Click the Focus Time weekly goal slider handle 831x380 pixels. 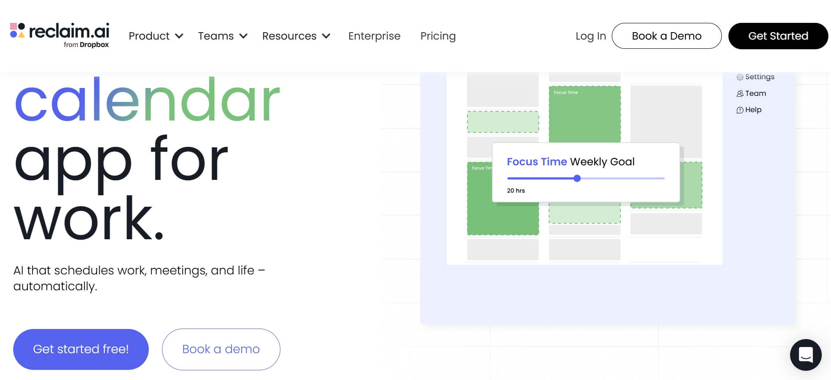(577, 178)
